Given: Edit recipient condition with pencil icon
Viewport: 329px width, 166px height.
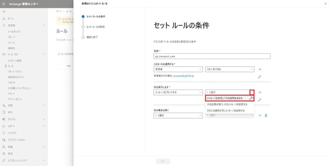Looking at the screenshot, I should [x=260, y=77].
